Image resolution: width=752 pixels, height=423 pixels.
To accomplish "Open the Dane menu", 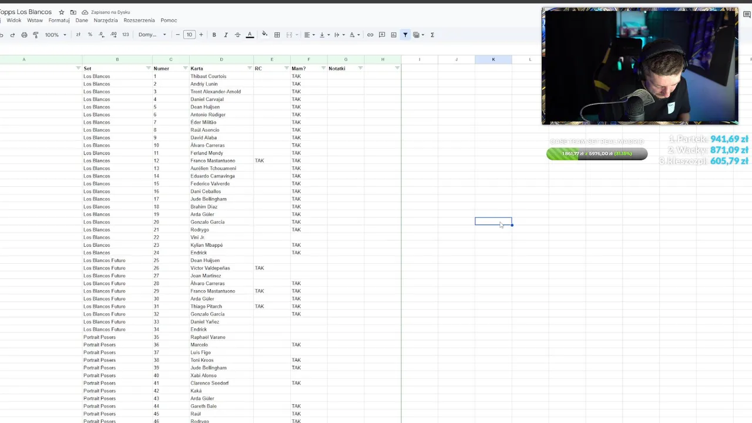I will pyautogui.click(x=82, y=20).
